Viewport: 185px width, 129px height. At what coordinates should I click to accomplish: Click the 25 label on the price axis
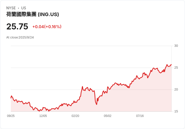click(176, 68)
